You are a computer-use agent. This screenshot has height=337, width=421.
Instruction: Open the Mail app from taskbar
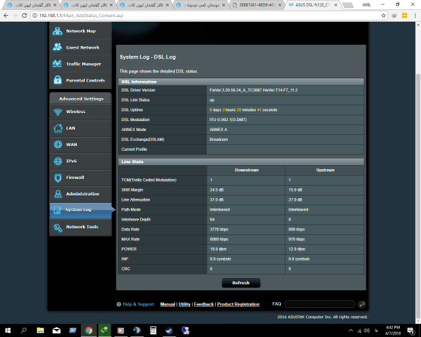point(57,330)
